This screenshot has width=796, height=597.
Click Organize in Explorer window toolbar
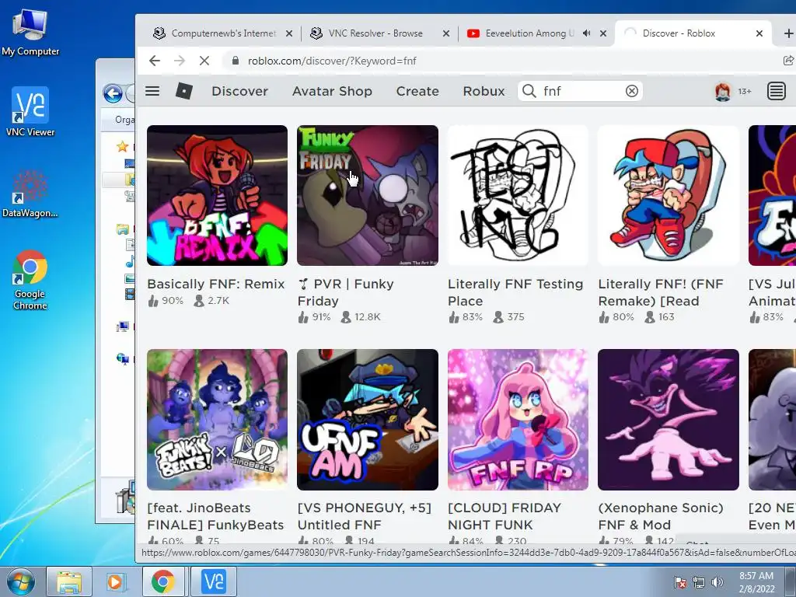[x=124, y=120]
